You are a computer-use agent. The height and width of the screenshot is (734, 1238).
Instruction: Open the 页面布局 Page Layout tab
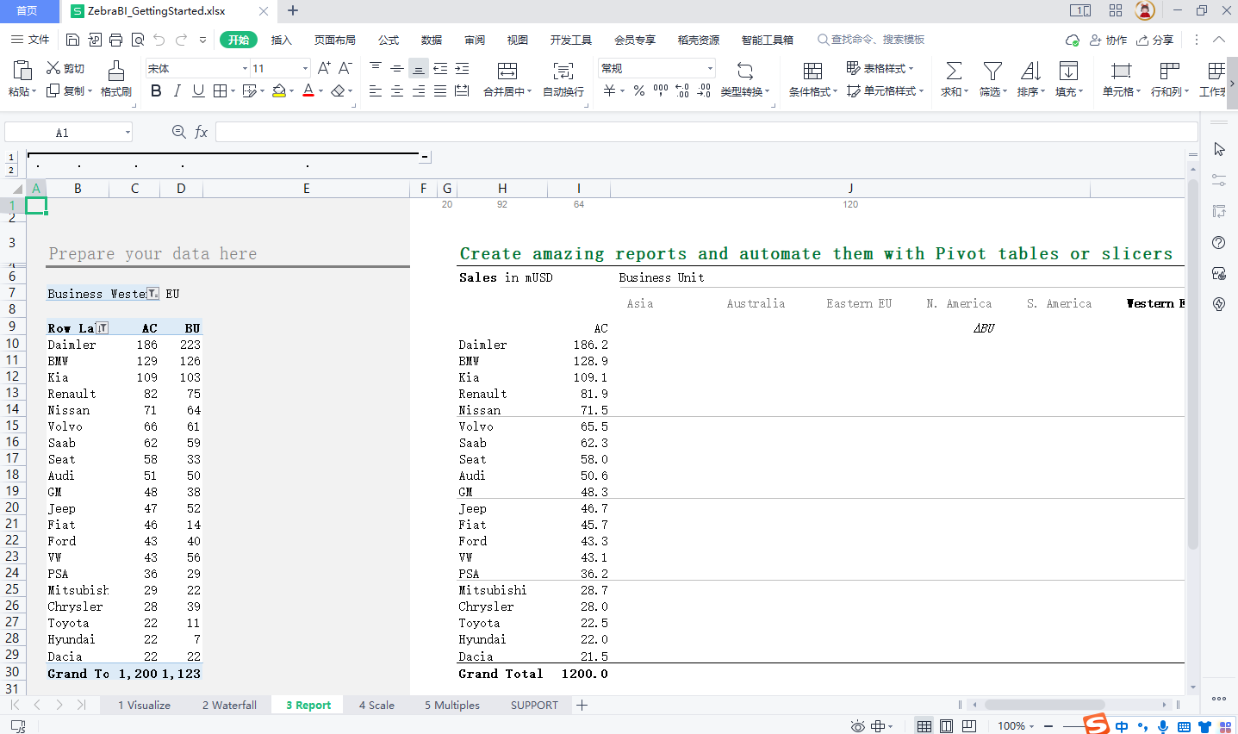click(x=335, y=40)
